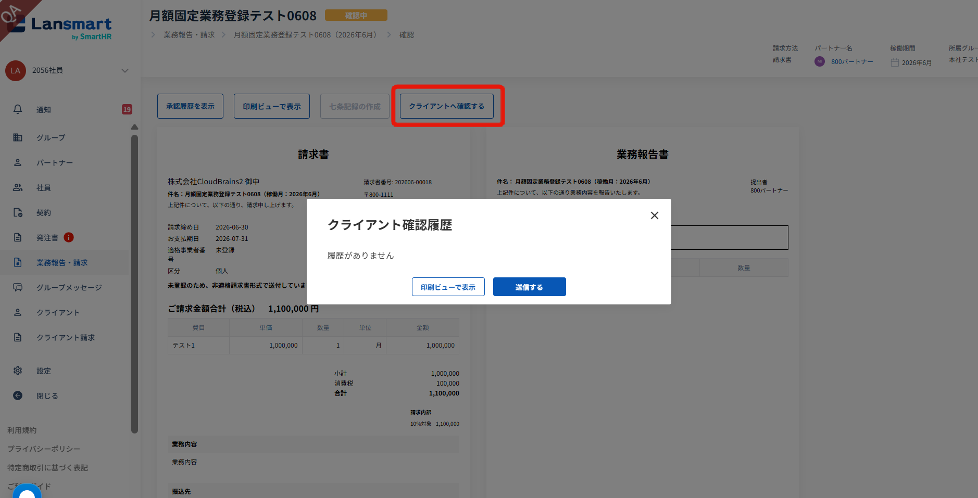Screen dimensions: 978x498
Task: Click the 業務報告・請求 breadcrumb link
Action: point(189,35)
